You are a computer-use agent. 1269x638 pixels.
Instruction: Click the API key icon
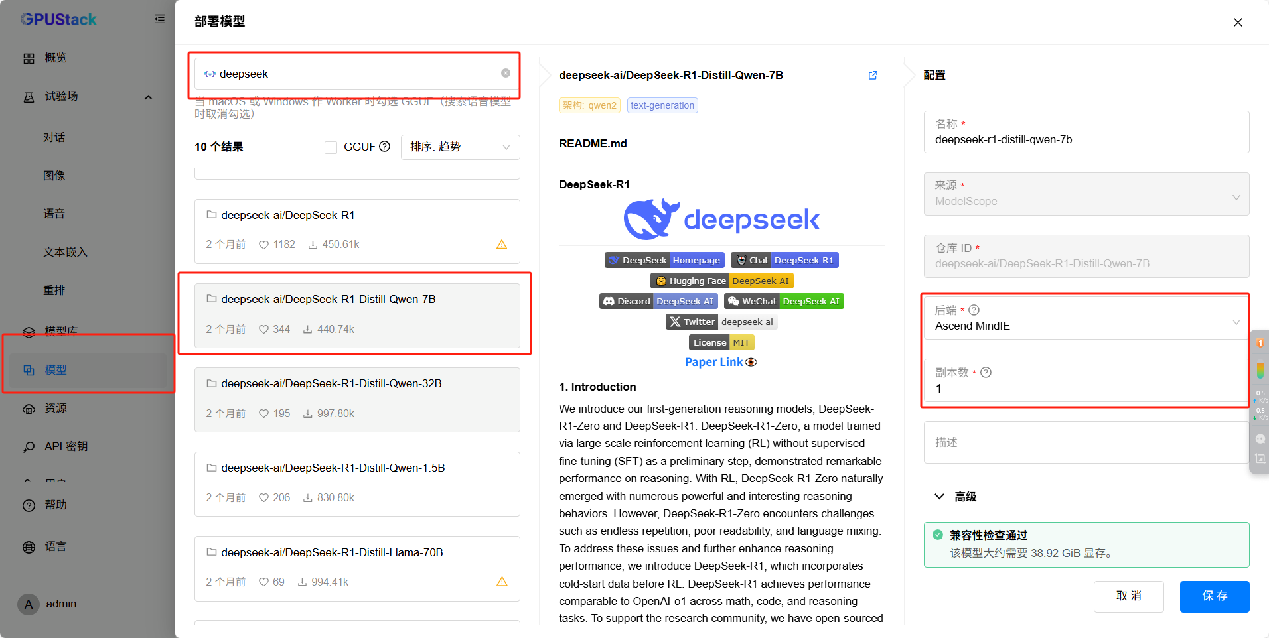point(29,447)
